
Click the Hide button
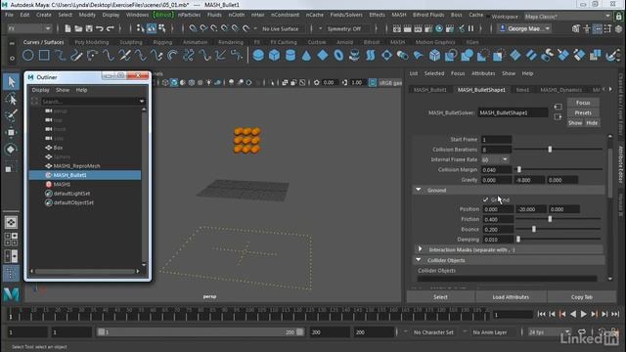pos(592,123)
